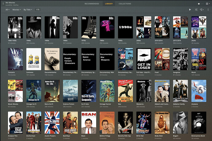Open the Anchorman collection poster

coord(34,123)
